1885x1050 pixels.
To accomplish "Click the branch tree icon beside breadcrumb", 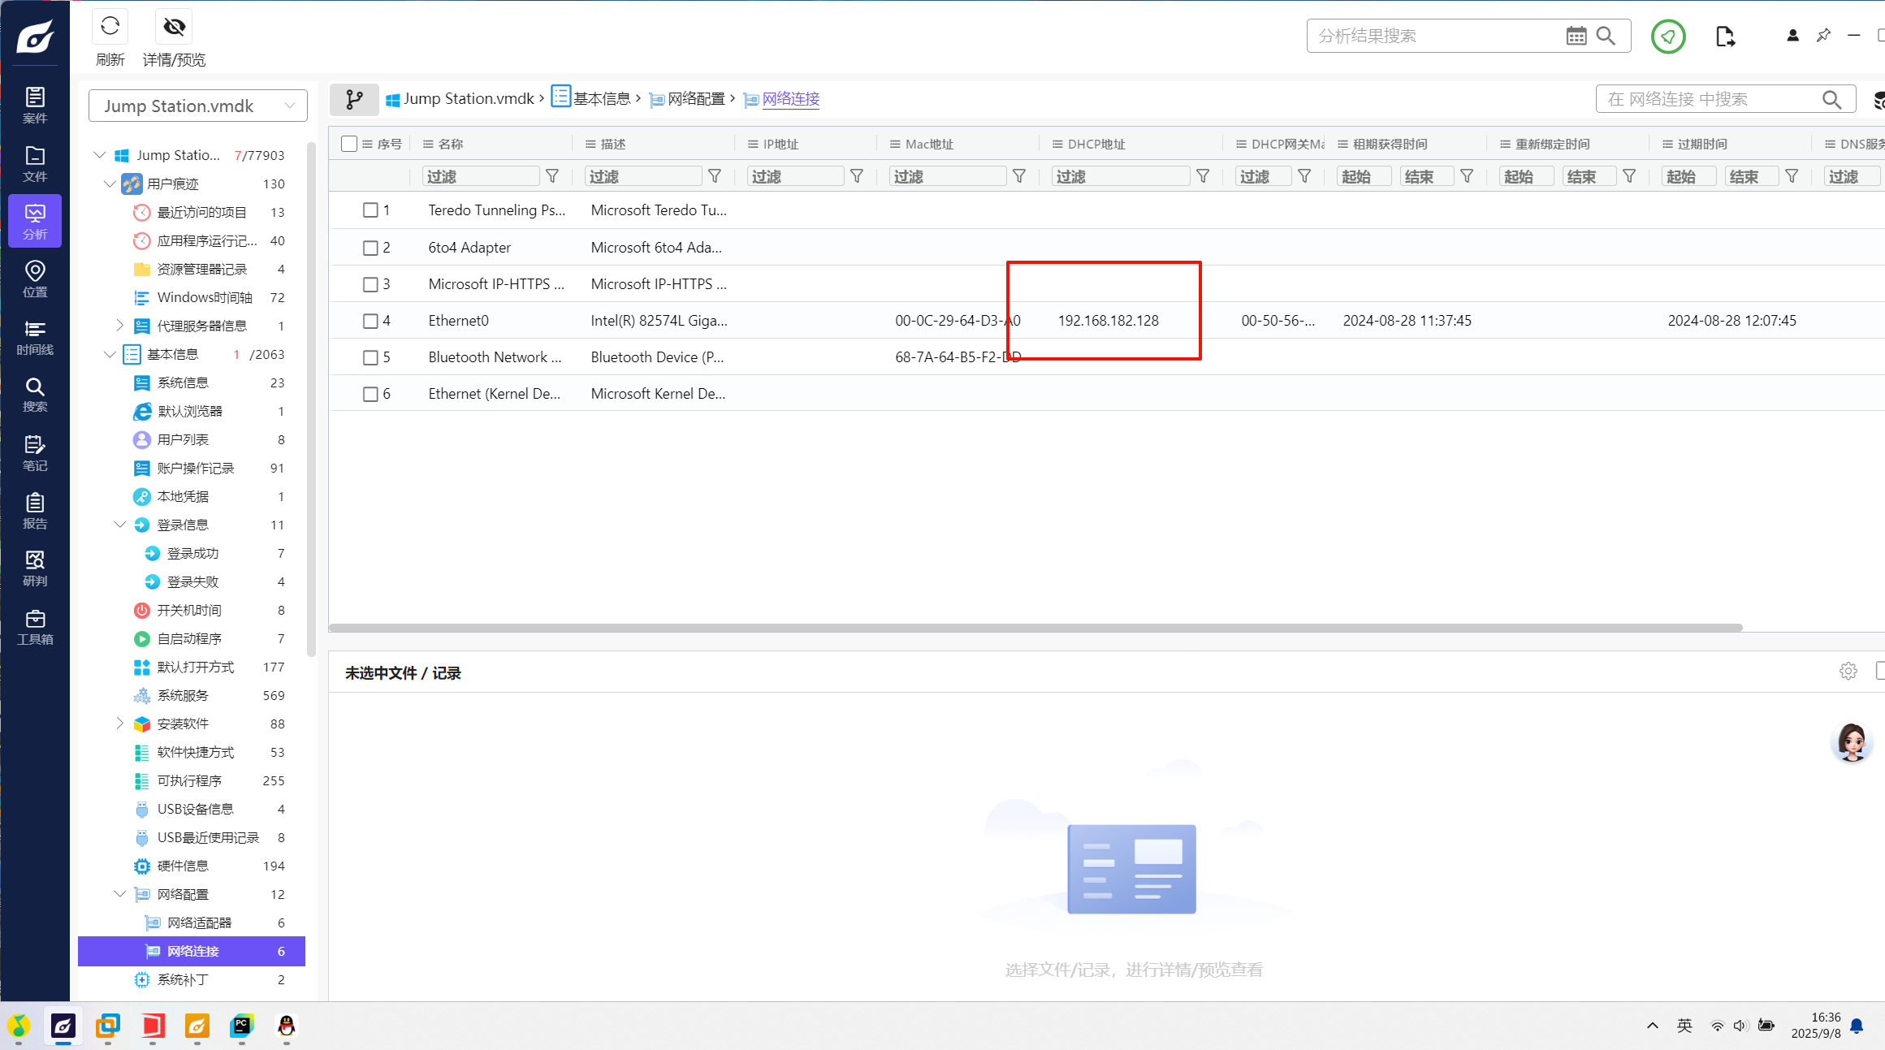I will (355, 99).
